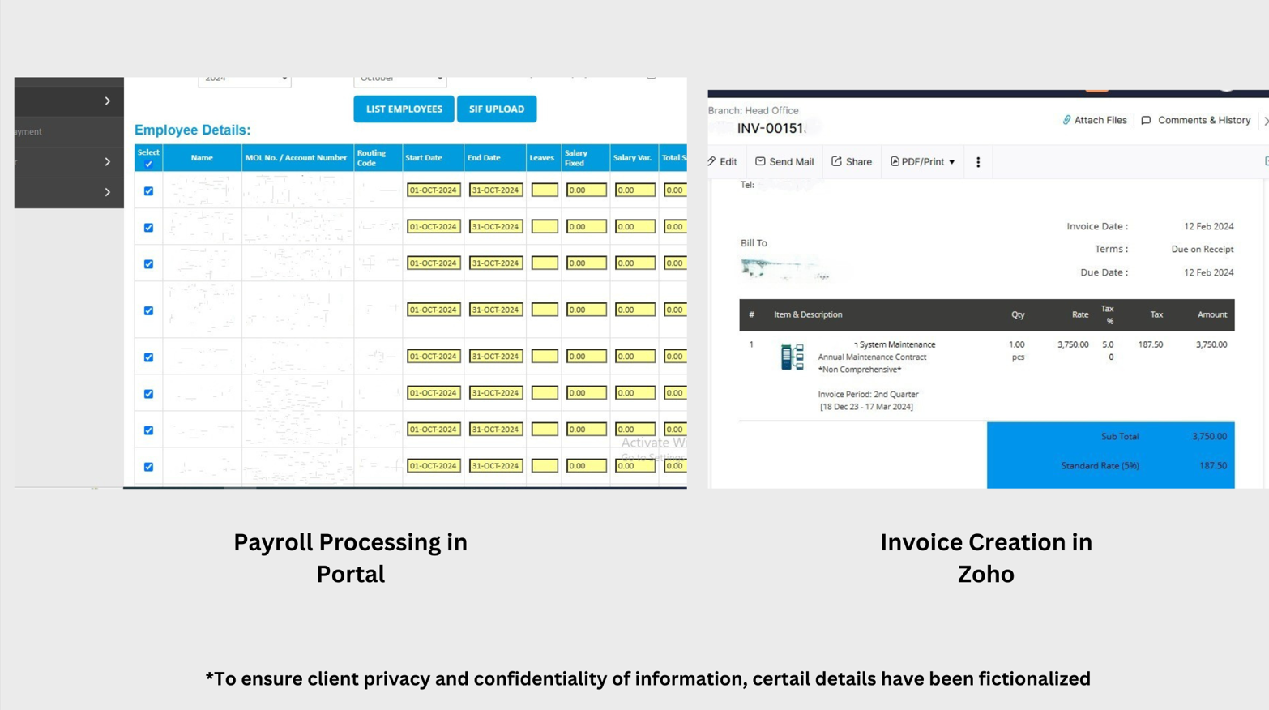Click the first row empty Leaves field
The height and width of the screenshot is (710, 1269).
(x=545, y=190)
